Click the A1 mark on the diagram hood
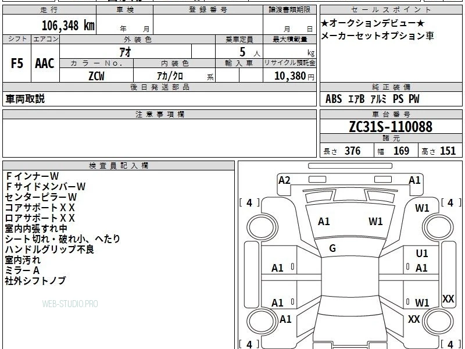Viewport: 465px width, 349px height. pyautogui.click(x=324, y=222)
